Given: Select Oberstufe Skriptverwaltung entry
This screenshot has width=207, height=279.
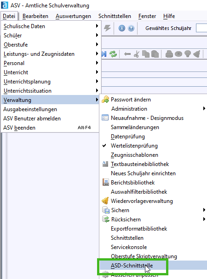Looking at the screenshot, I should pos(154,256).
